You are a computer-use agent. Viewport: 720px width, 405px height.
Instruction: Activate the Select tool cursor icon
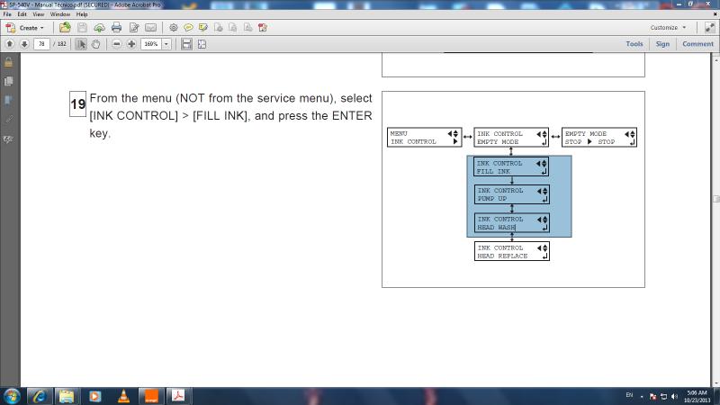tap(81, 44)
